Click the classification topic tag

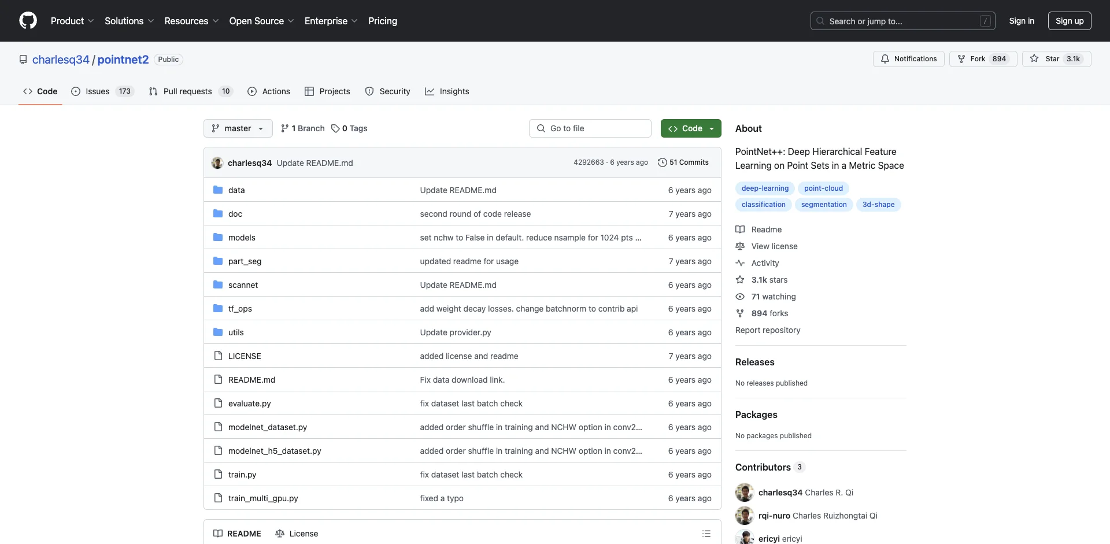click(764, 205)
